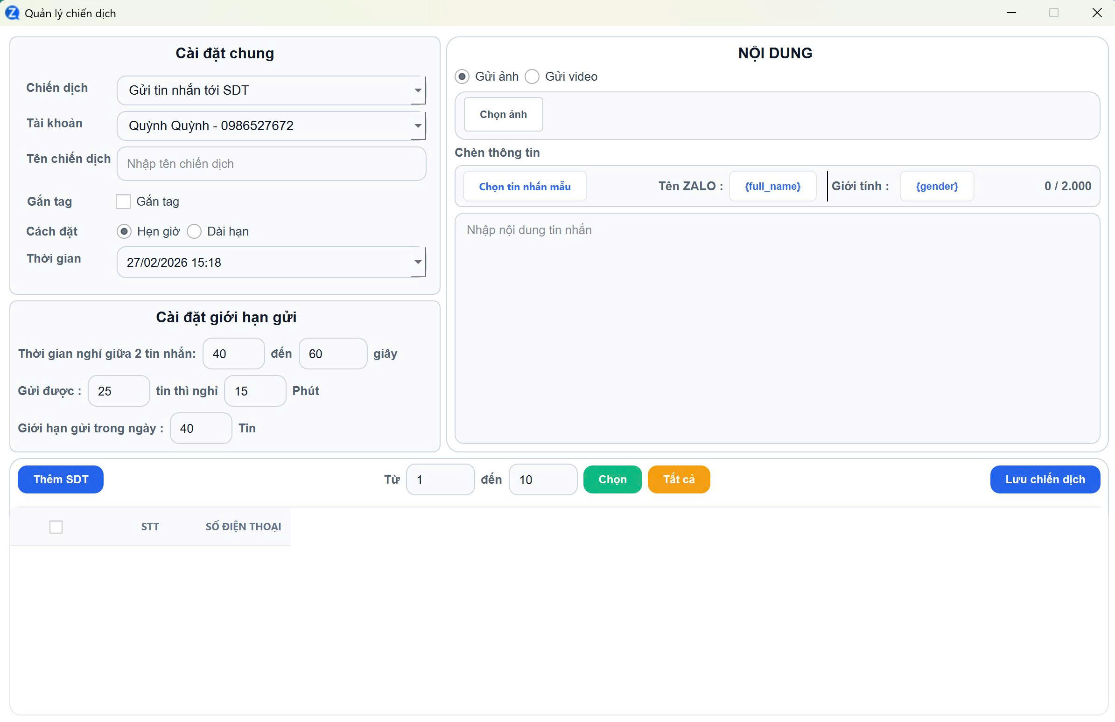The image size is (1115, 722).
Task: Select the Dài hạn radio option
Action: [194, 231]
